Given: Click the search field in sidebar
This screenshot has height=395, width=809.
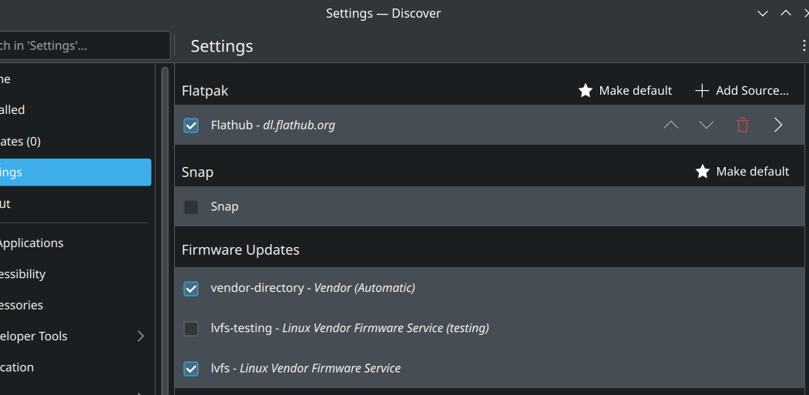Looking at the screenshot, I should tap(77, 45).
